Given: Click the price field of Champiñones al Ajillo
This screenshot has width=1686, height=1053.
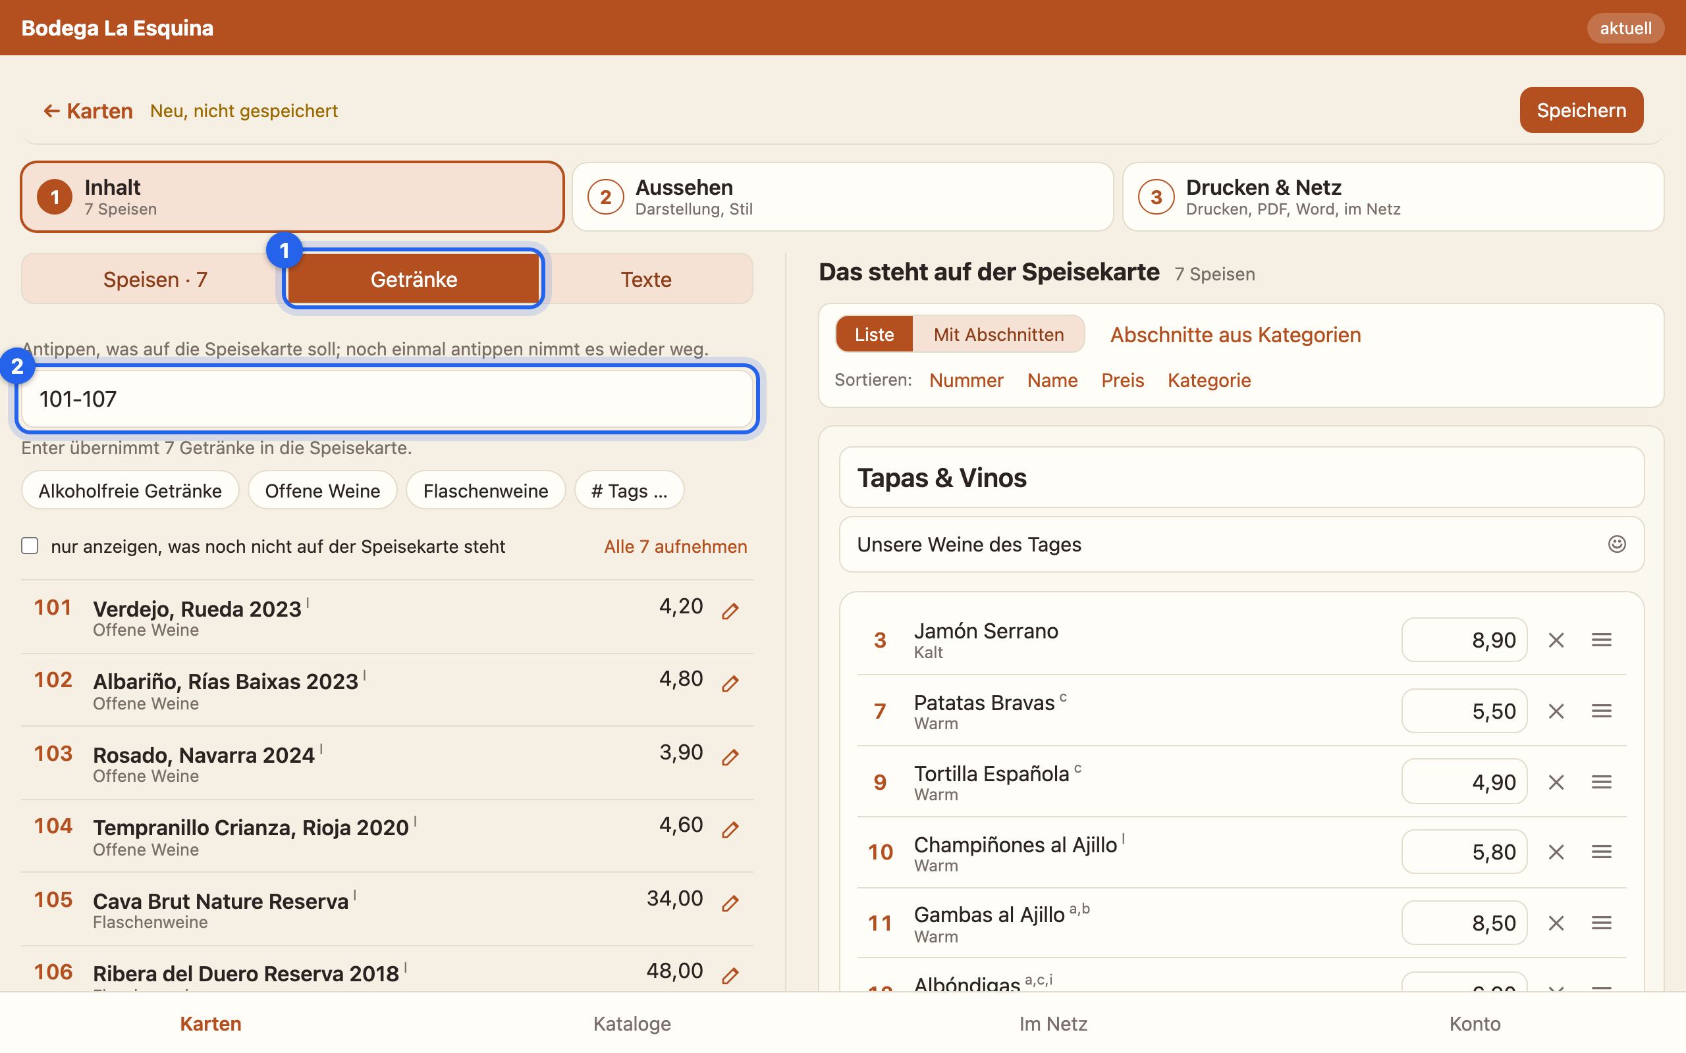Looking at the screenshot, I should tap(1464, 852).
